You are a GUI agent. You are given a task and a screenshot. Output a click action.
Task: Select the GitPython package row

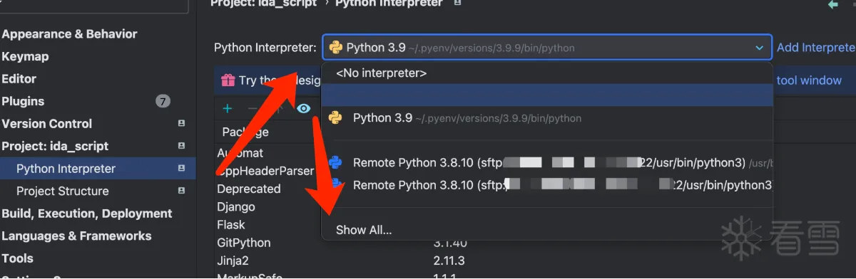(x=244, y=243)
